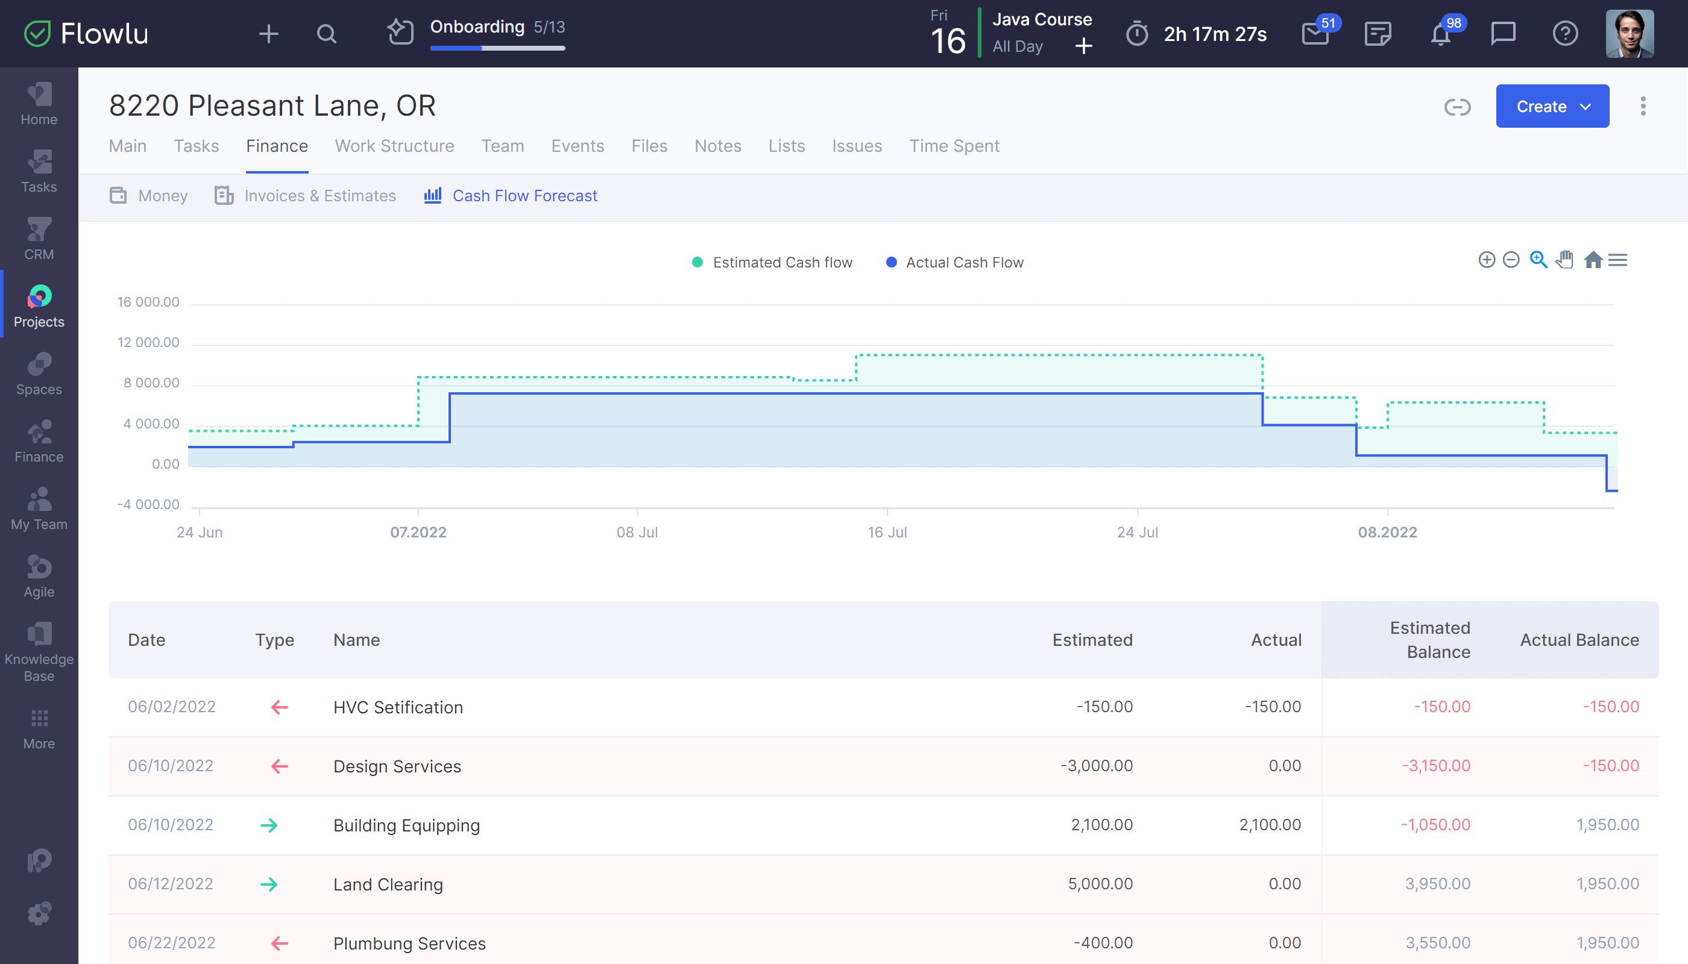1688x964 pixels.
Task: Open the add menu with the plus icon
Action: (269, 34)
